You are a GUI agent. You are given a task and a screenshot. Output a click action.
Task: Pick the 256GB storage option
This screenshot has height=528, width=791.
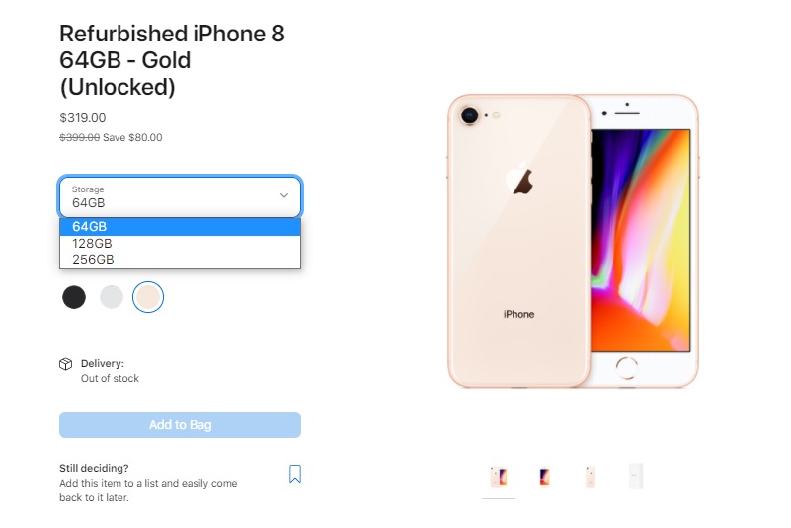[180, 260]
